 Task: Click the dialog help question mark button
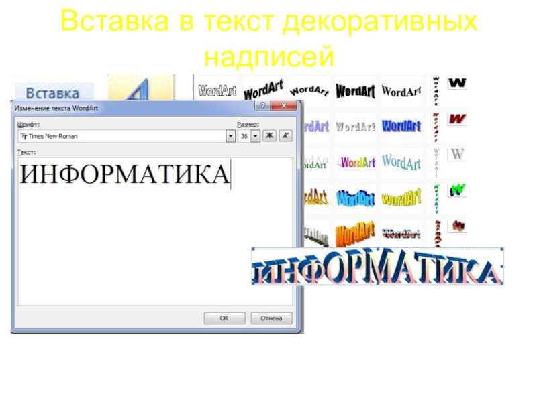point(262,106)
